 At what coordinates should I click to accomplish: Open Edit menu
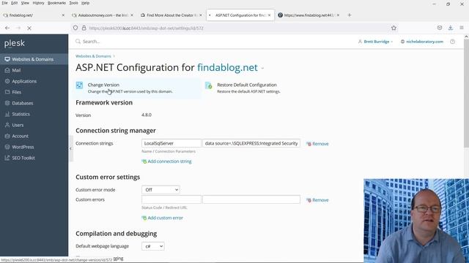15,3
